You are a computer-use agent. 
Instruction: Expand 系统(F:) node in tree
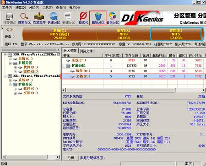click(10, 80)
